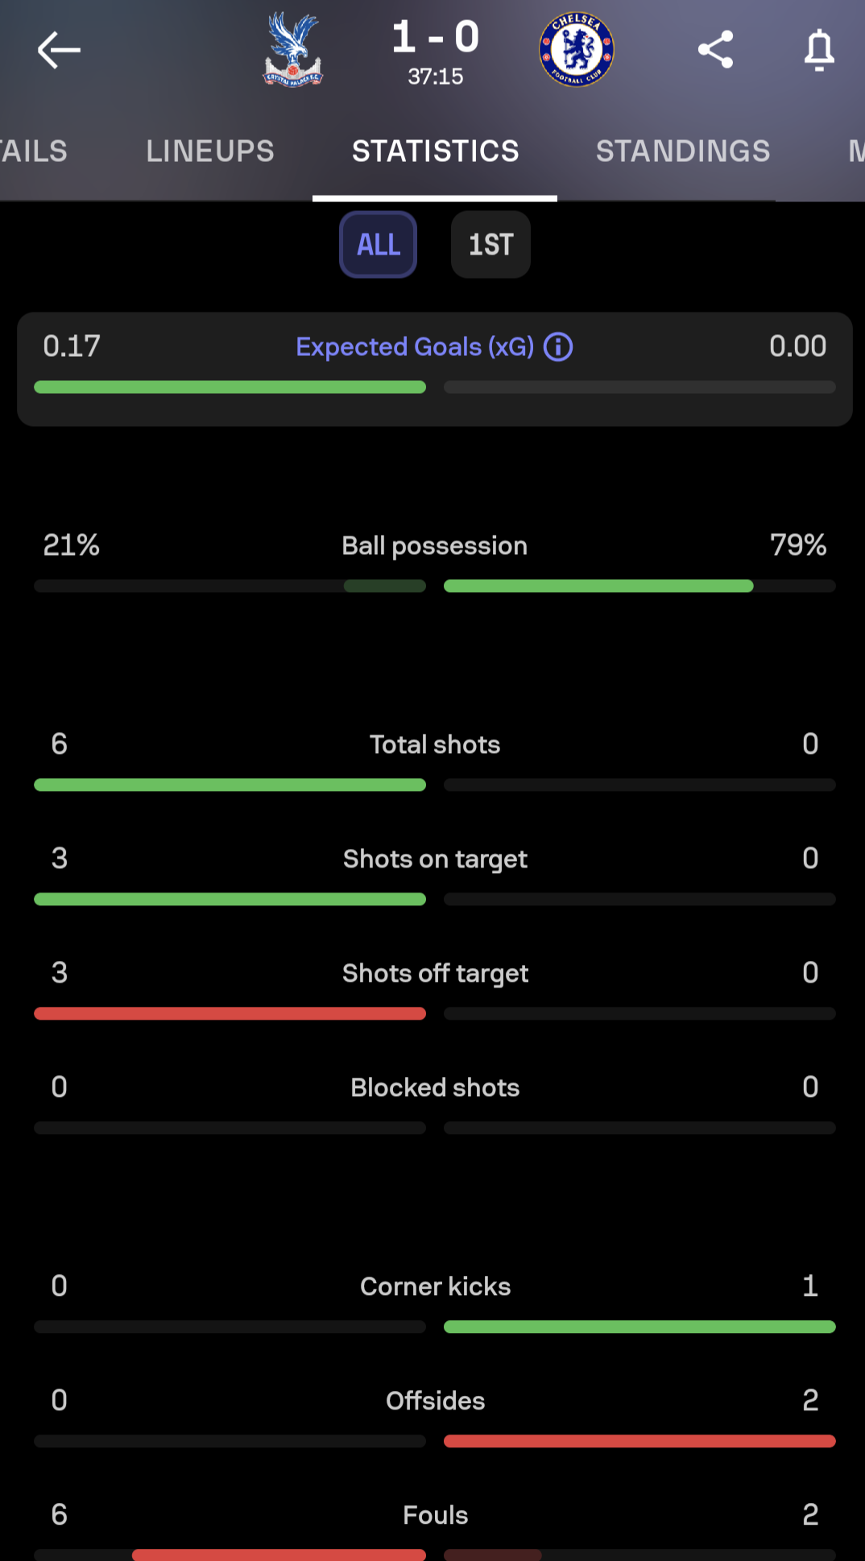The image size is (865, 1561).
Task: Tap the Offsides stat label
Action: point(435,1401)
